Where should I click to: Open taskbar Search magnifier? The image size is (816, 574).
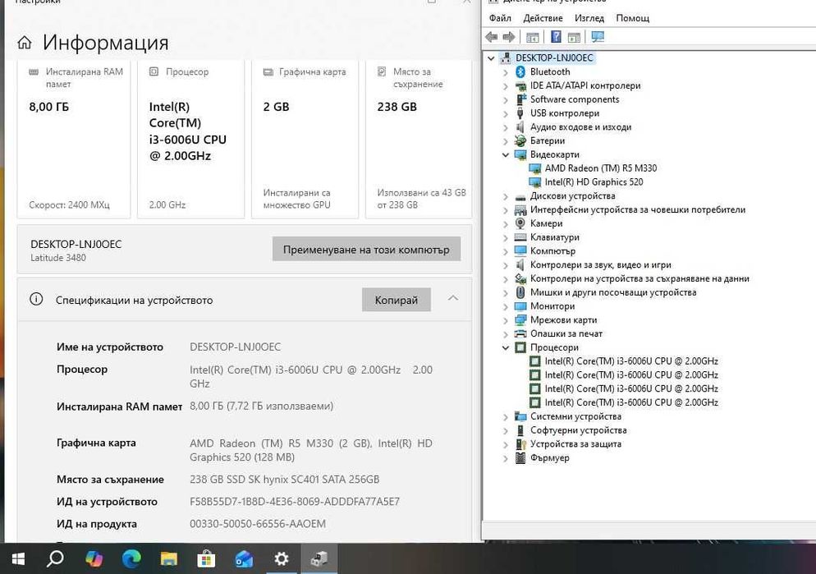coord(55,559)
